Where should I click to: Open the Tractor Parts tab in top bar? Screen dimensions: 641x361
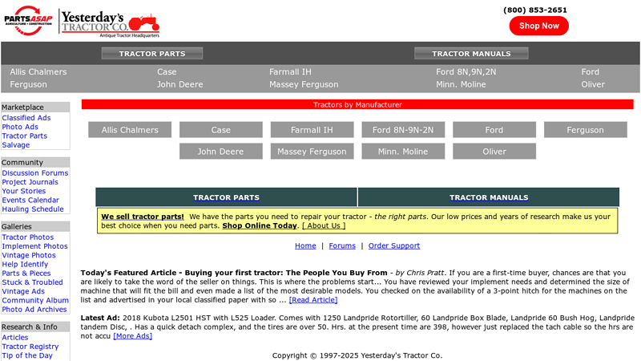click(x=152, y=54)
